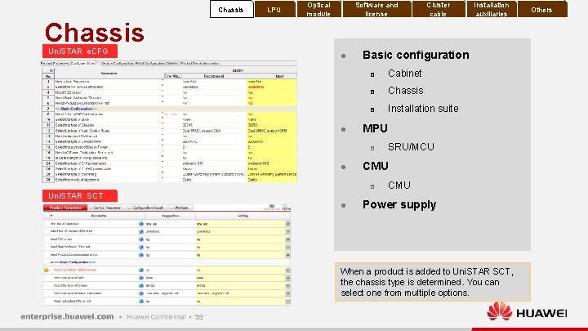Viewport: 588px width, 331px height.
Task: Select Basic Configuration section row in SCT
Action: (167, 262)
